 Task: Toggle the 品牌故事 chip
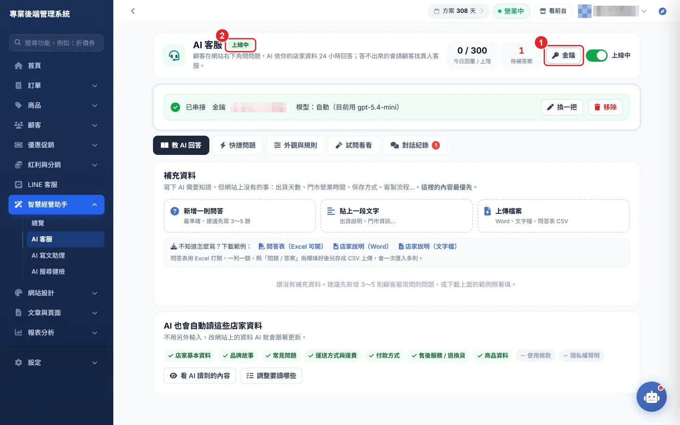point(238,356)
